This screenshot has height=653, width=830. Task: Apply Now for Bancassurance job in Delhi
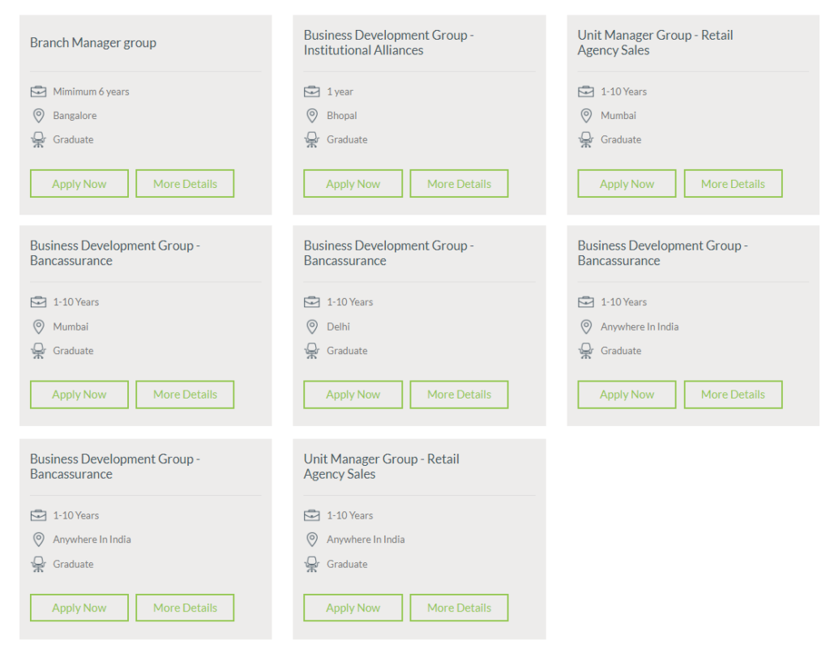[353, 395]
